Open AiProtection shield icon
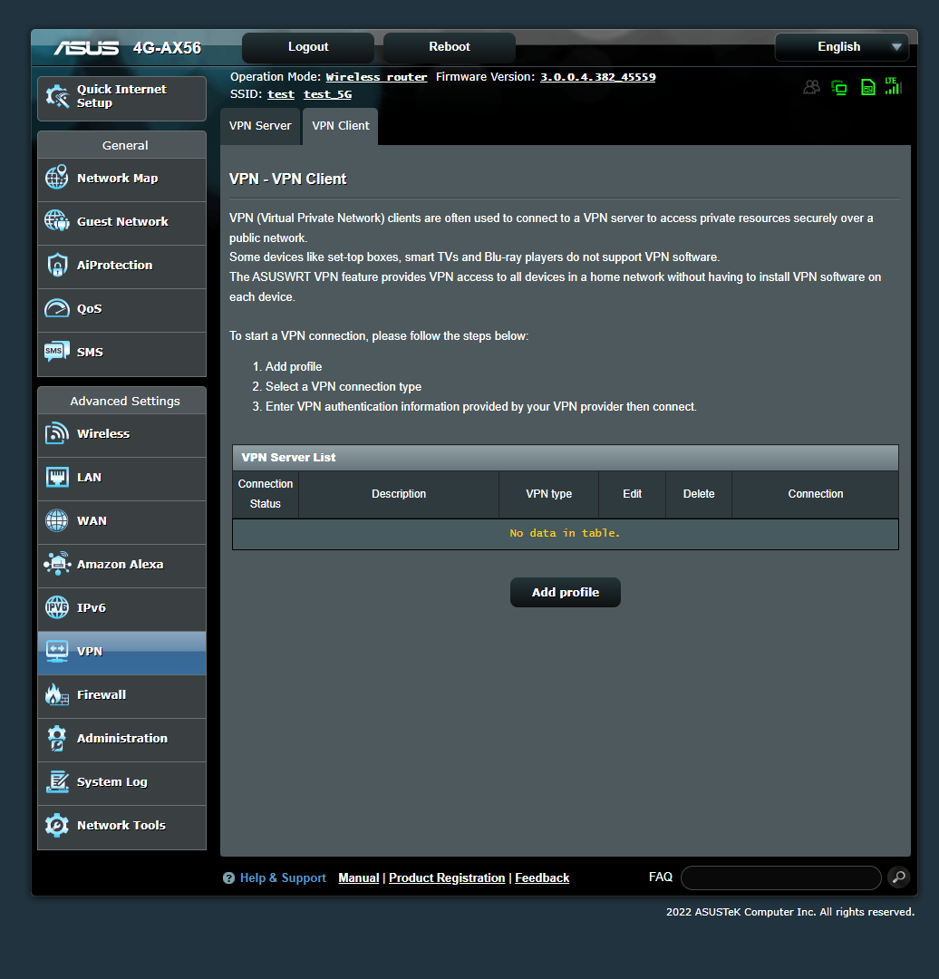939x979 pixels. pos(57,265)
